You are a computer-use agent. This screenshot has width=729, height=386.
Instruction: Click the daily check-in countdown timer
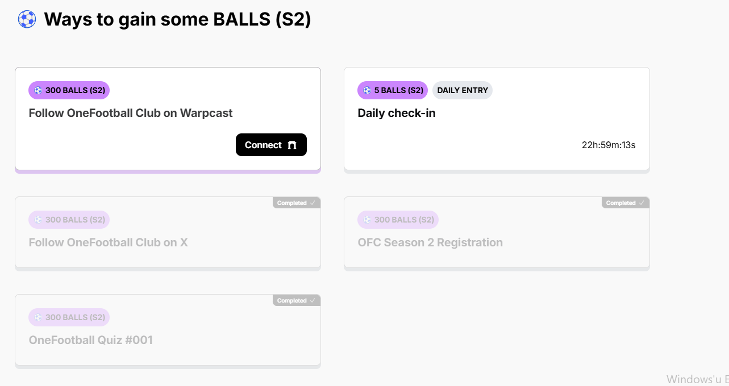[609, 145]
